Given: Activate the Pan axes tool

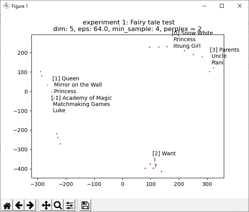Looking at the screenshot, I should [x=46, y=205].
